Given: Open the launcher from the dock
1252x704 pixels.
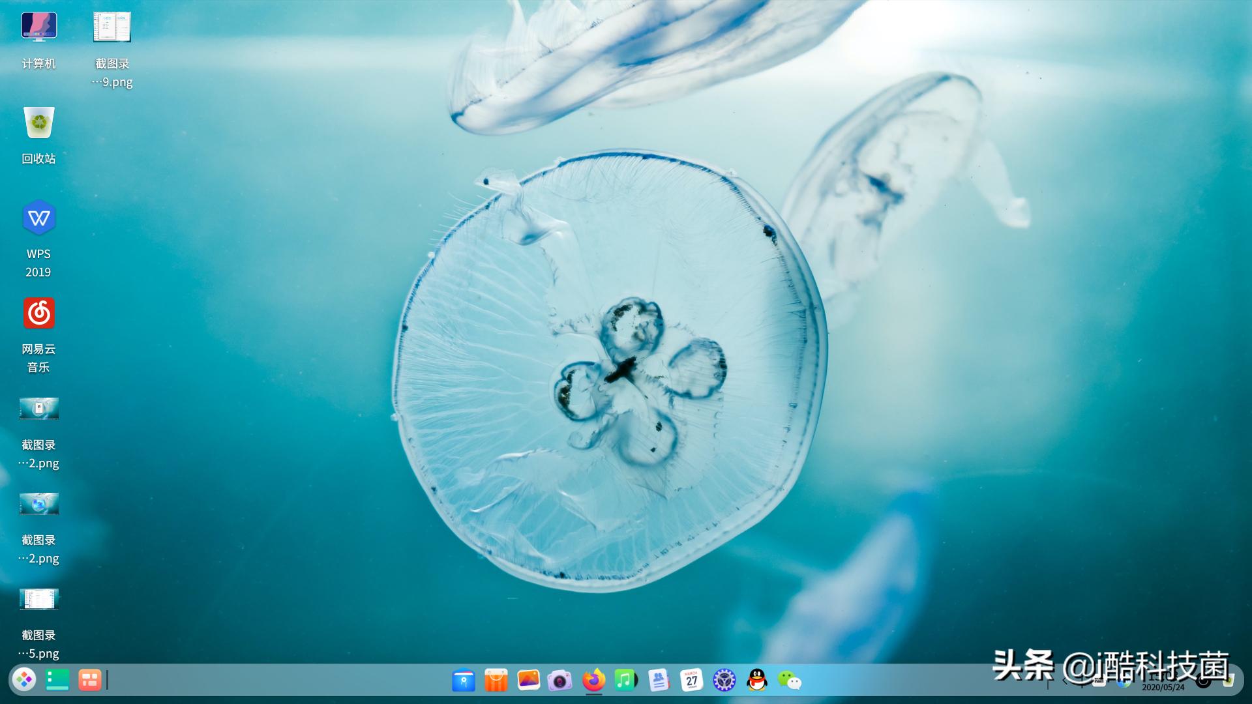Looking at the screenshot, I should (25, 680).
